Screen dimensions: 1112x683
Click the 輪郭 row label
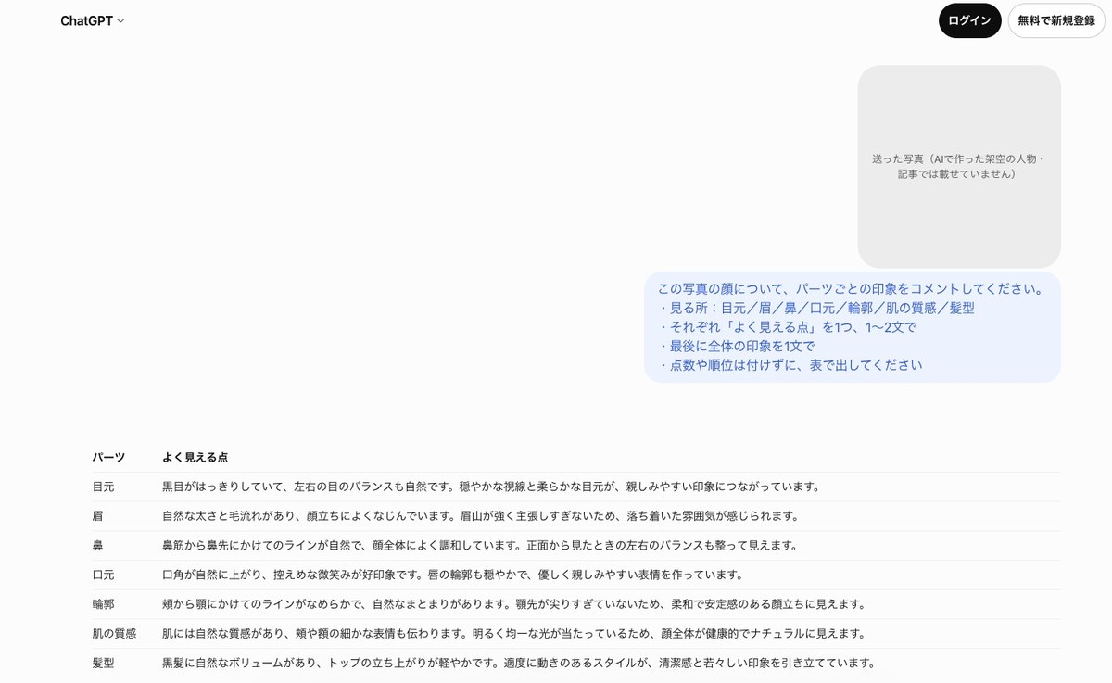pyautogui.click(x=103, y=604)
